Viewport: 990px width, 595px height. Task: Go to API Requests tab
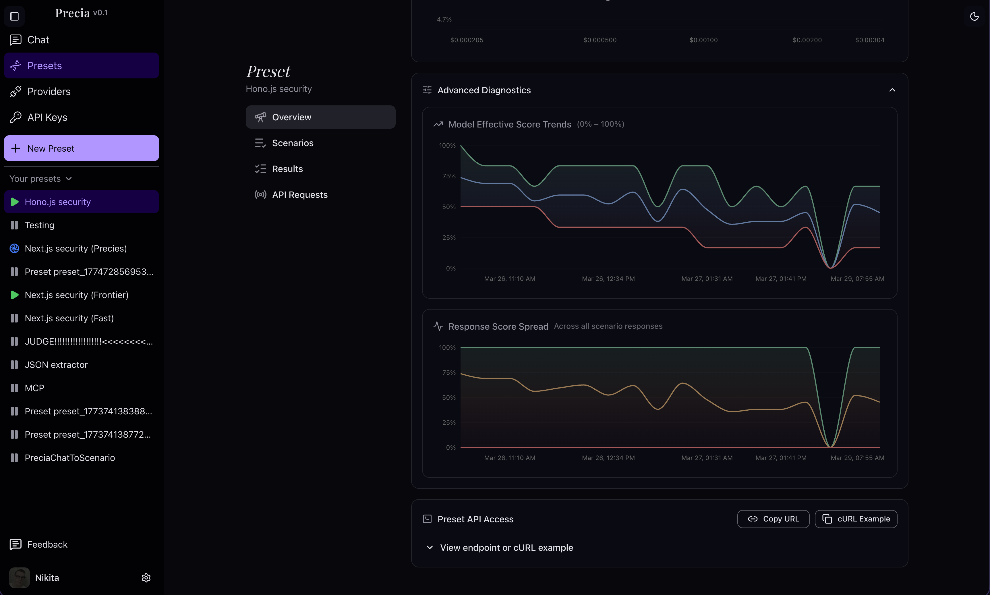(x=299, y=195)
